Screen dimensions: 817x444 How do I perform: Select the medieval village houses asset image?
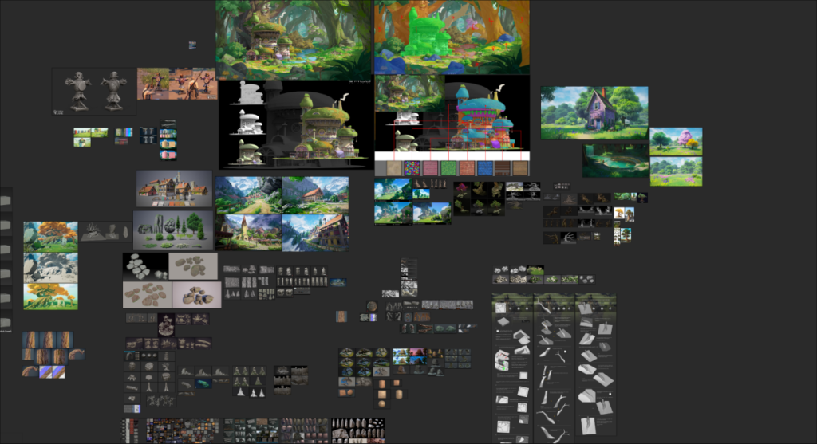(174, 189)
